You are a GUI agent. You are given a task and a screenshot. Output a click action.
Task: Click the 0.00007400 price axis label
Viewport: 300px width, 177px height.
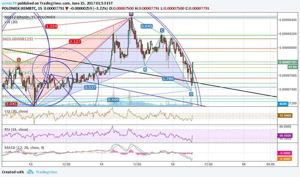288,89
